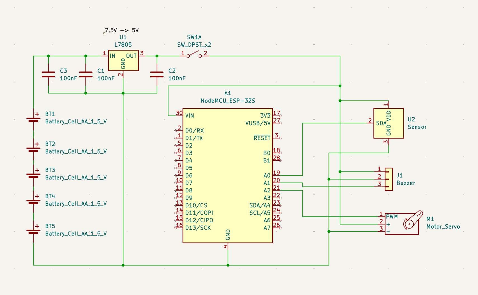Click the B1 pin 28 of A1
Image resolution: width=478 pixels, height=295 pixels.
click(277, 160)
